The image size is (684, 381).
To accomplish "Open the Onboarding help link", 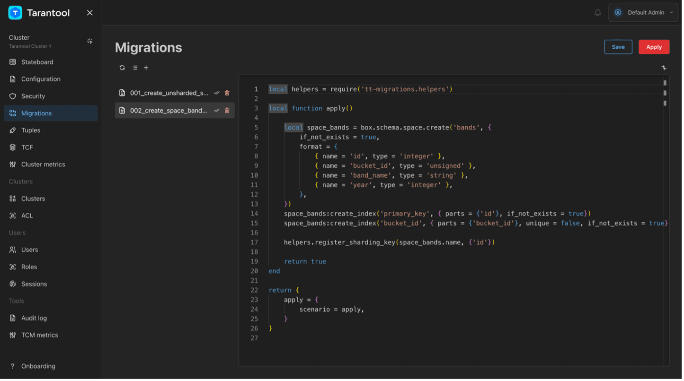I will coord(51,367).
